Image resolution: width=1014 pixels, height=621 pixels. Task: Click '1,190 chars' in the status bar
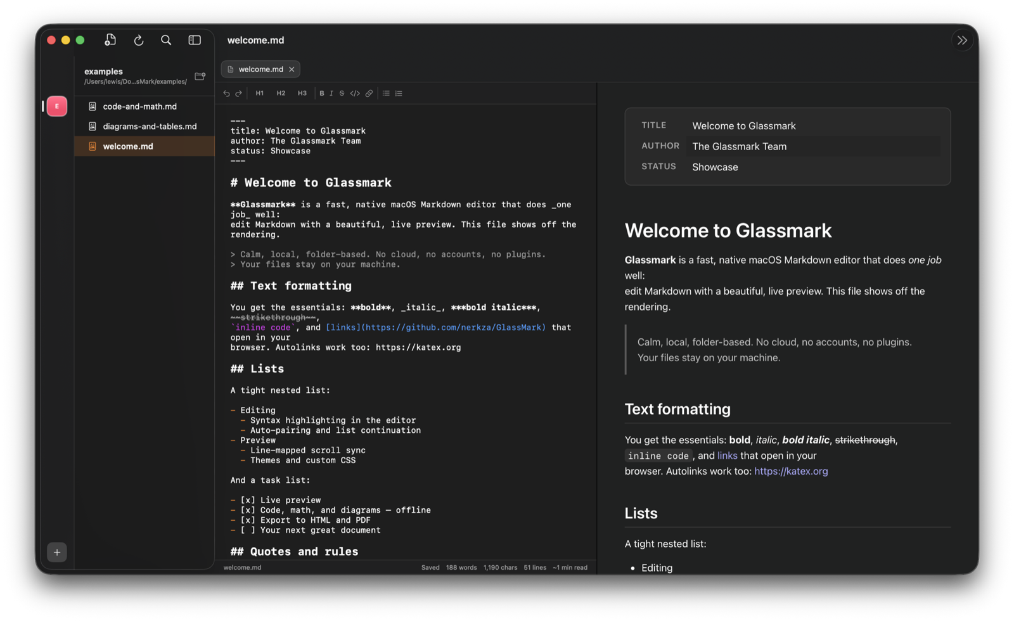click(500, 568)
